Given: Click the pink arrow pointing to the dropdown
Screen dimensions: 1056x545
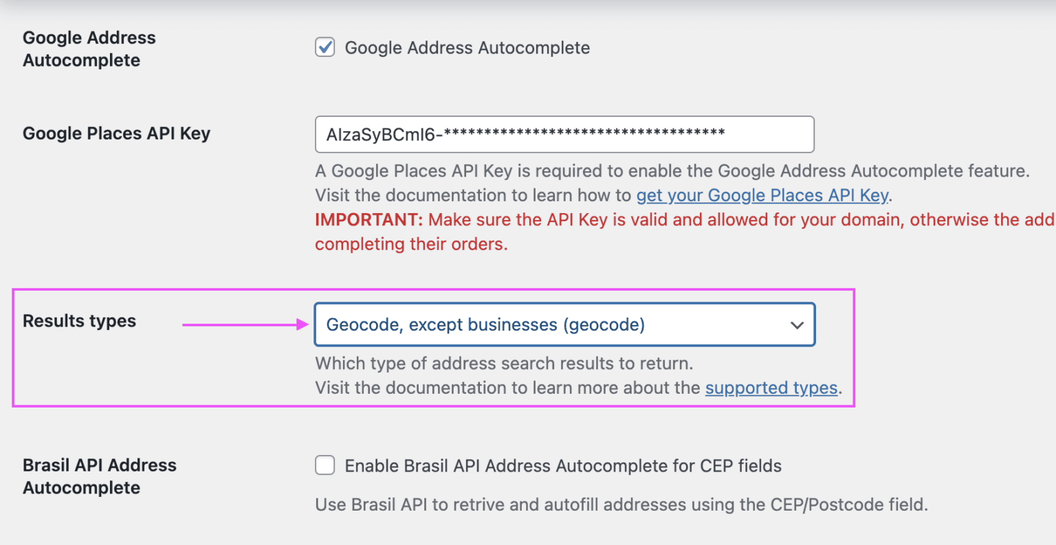Looking at the screenshot, I should point(244,324).
